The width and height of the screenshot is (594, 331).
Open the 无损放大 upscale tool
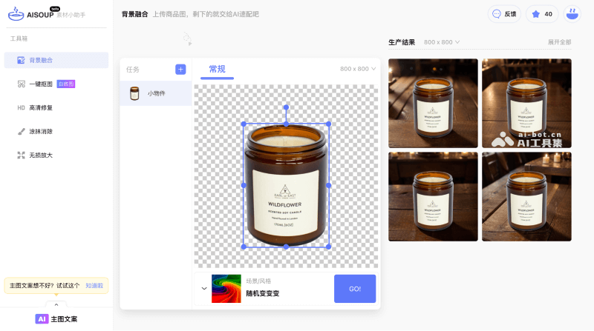[40, 155]
